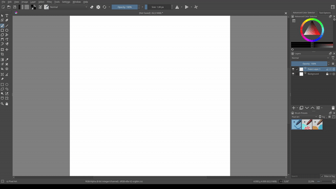Screen dimensions: 336x189
Task: Pick the Calligraphy tool
Action: click(7, 20)
